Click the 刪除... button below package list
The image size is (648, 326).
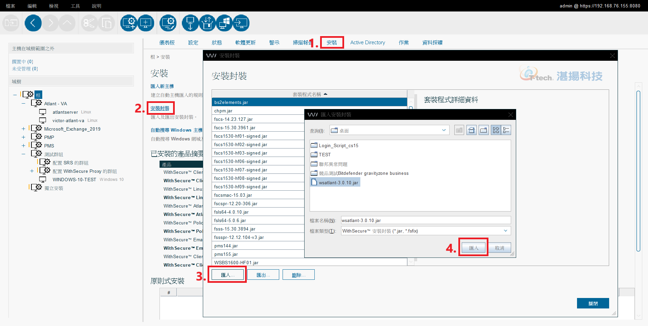[298, 275]
